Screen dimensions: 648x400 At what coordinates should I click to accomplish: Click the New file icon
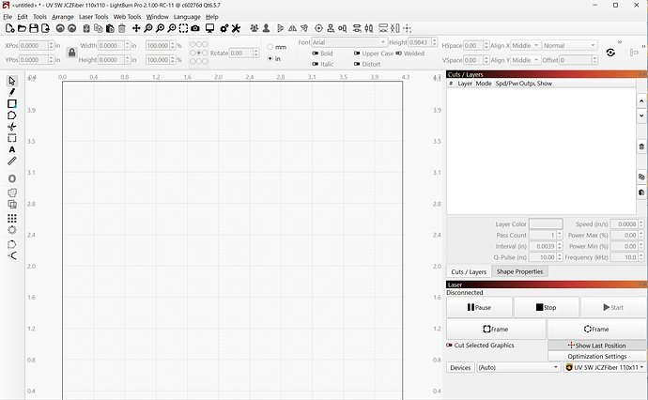(x=10, y=28)
